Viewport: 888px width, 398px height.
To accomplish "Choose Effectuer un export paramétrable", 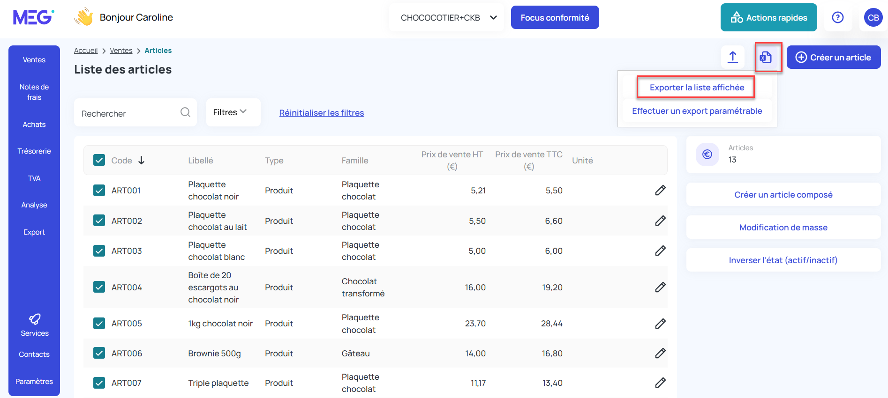I will click(697, 111).
